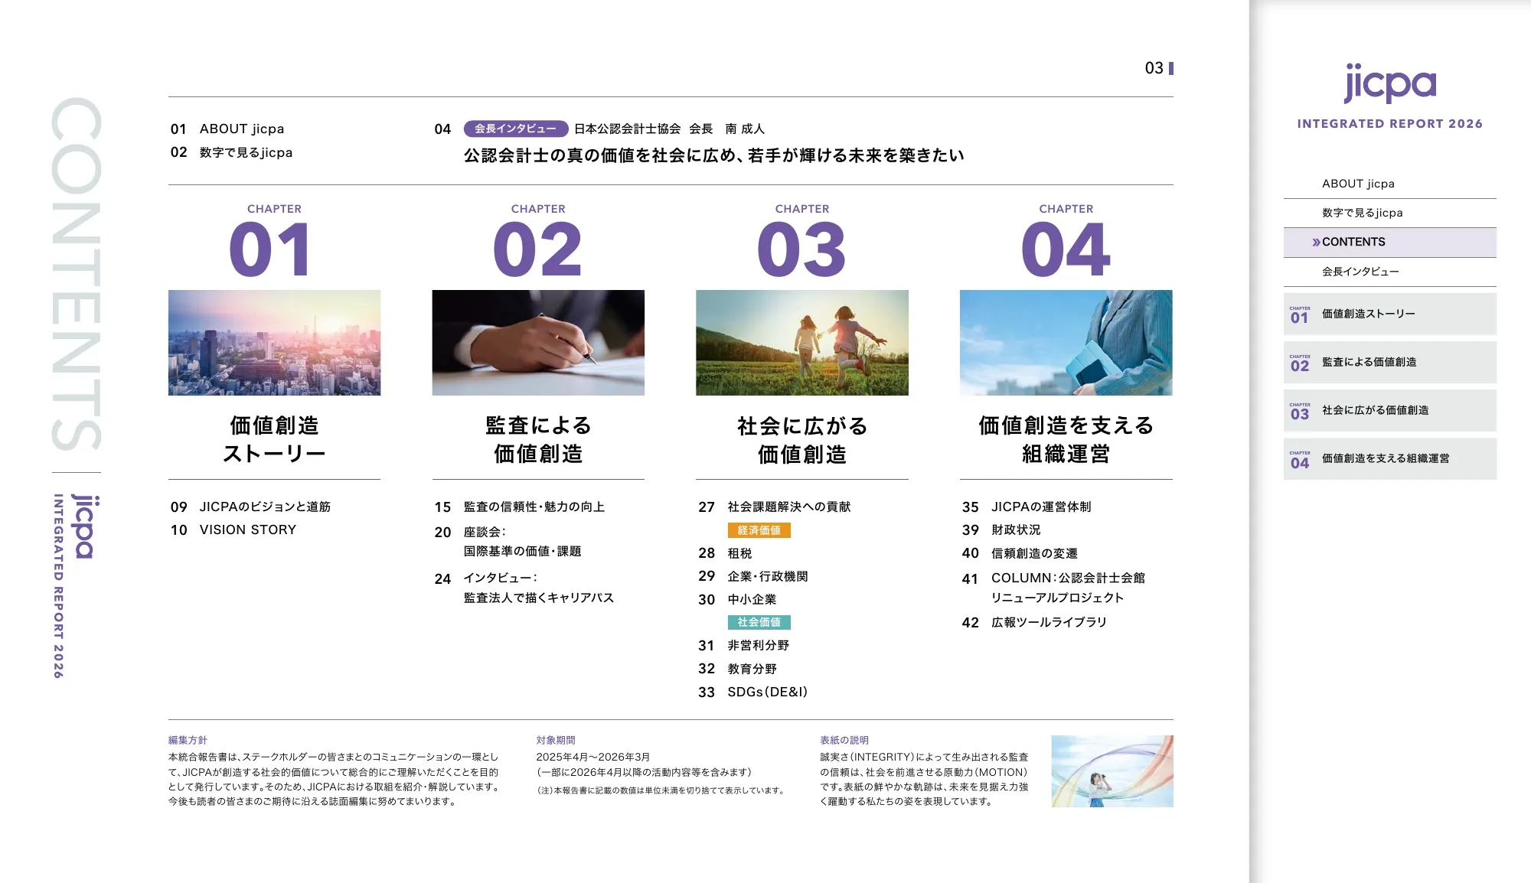The height and width of the screenshot is (883, 1531).
Task: Jump to 42 広報ツールライブラリ
Action: click(x=1034, y=622)
